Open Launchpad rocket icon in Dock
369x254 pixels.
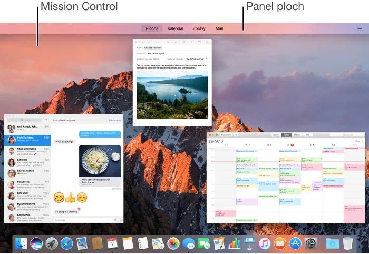[x=52, y=243]
